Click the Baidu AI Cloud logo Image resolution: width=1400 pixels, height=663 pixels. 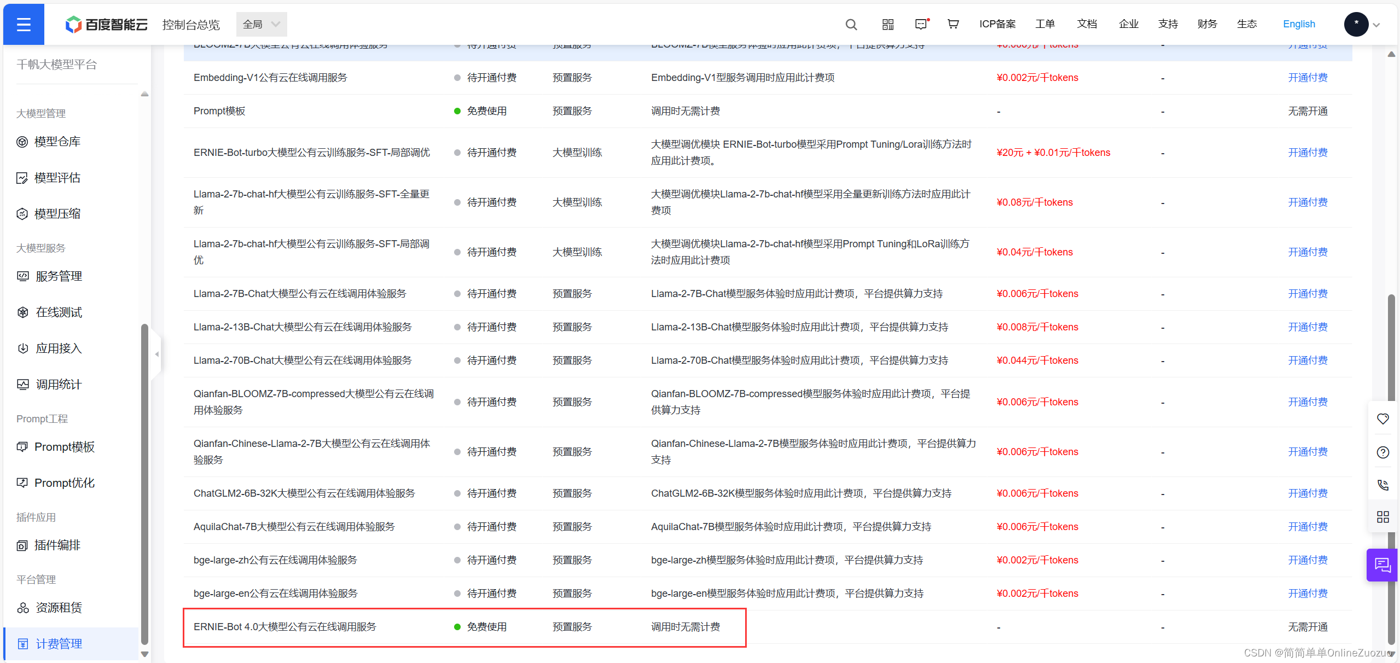(107, 25)
